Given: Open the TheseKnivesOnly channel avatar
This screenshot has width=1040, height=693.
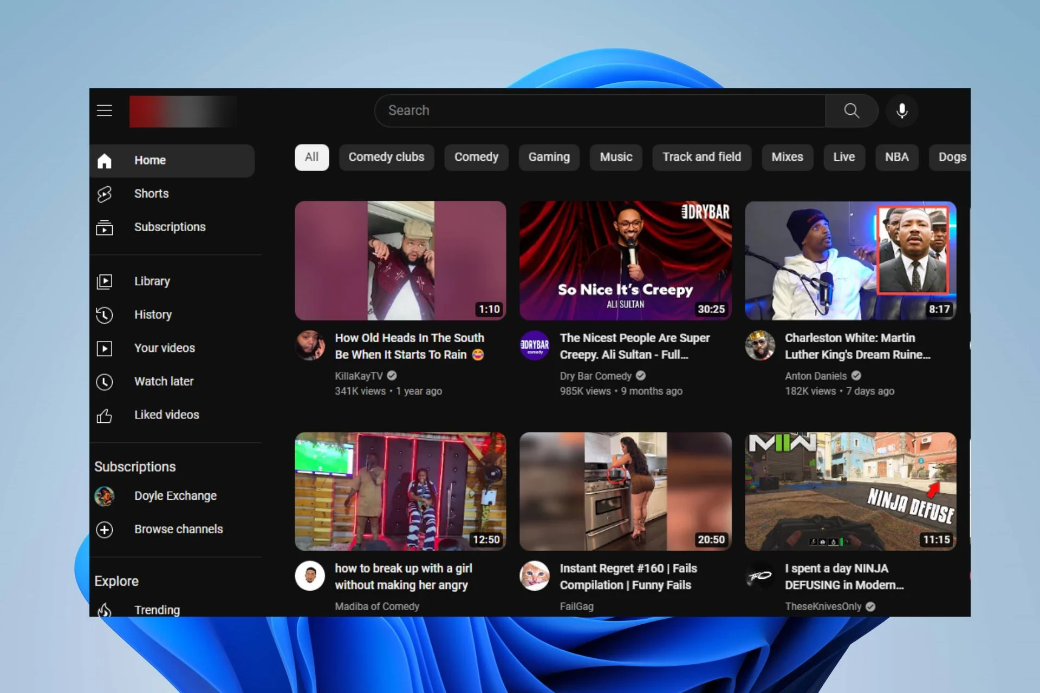Looking at the screenshot, I should pos(760,576).
